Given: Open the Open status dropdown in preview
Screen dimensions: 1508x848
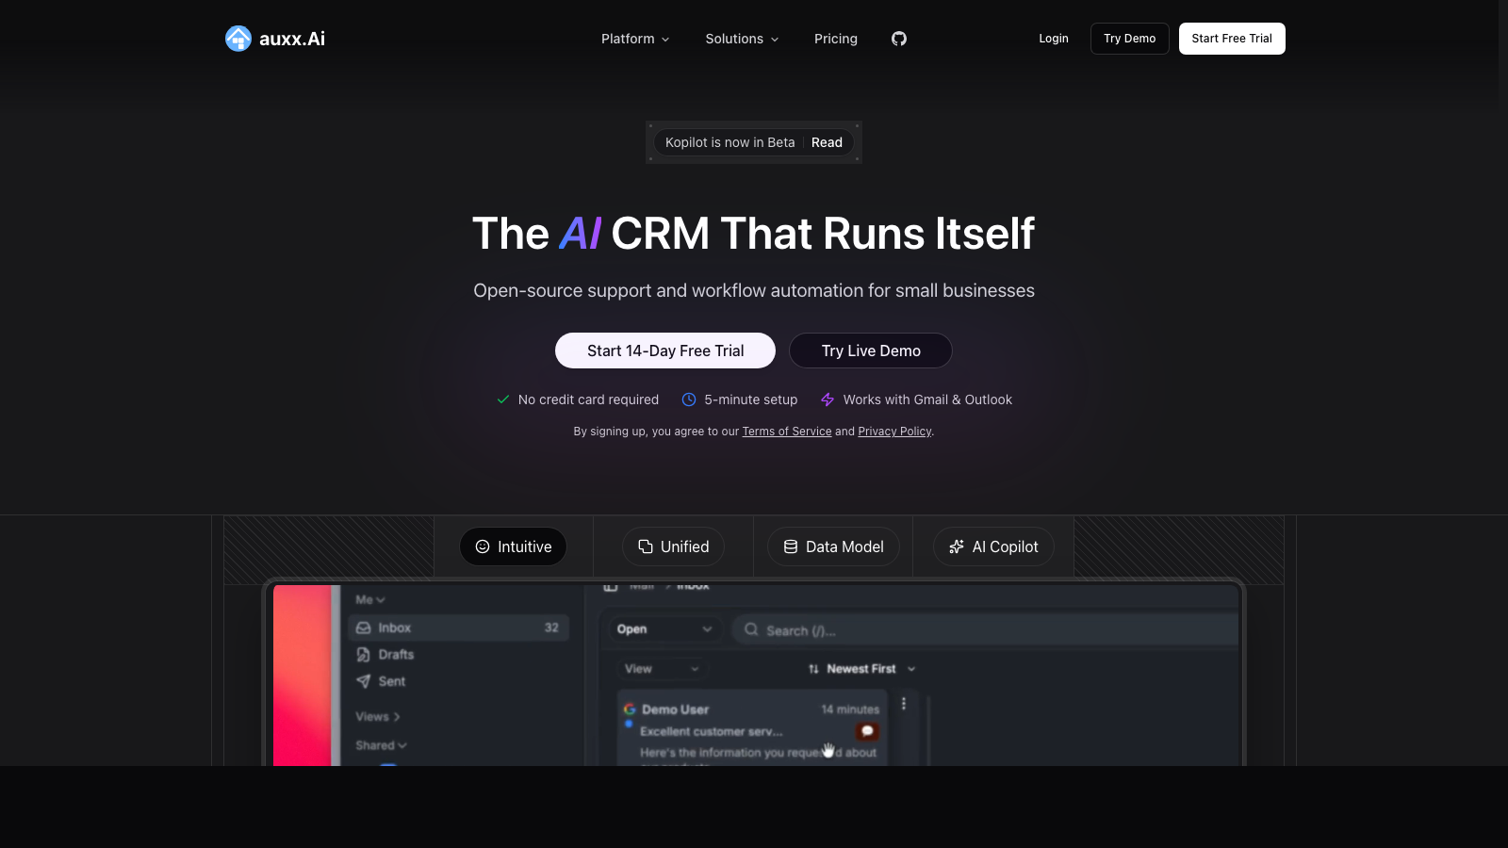Looking at the screenshot, I should pos(664,629).
